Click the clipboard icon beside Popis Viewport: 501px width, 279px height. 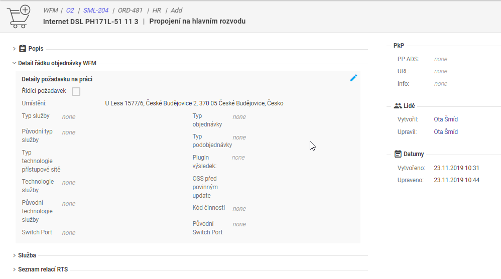point(23,49)
